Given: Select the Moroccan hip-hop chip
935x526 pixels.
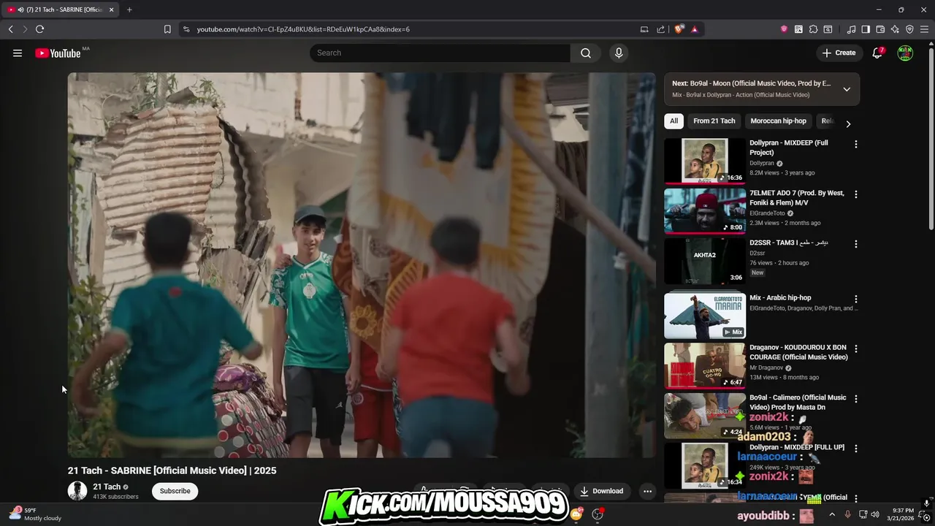Looking at the screenshot, I should point(779,121).
